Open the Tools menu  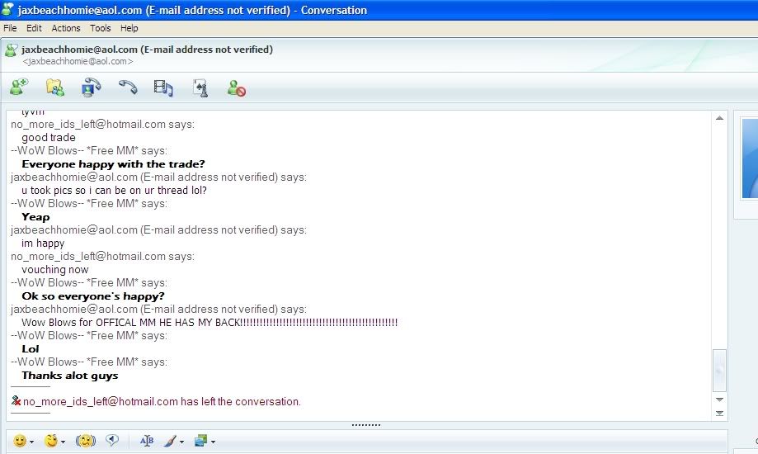point(100,28)
